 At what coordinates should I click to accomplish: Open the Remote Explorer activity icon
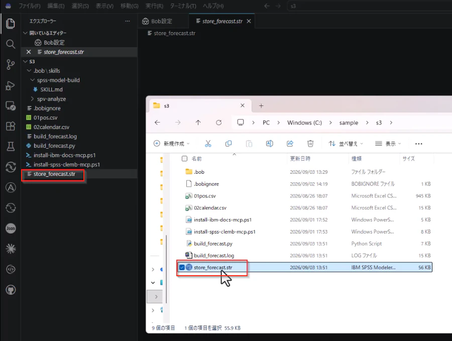(x=11, y=106)
